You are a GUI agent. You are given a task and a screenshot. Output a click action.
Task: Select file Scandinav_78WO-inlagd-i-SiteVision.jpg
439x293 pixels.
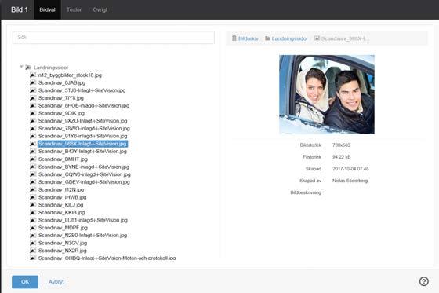pos(84,128)
